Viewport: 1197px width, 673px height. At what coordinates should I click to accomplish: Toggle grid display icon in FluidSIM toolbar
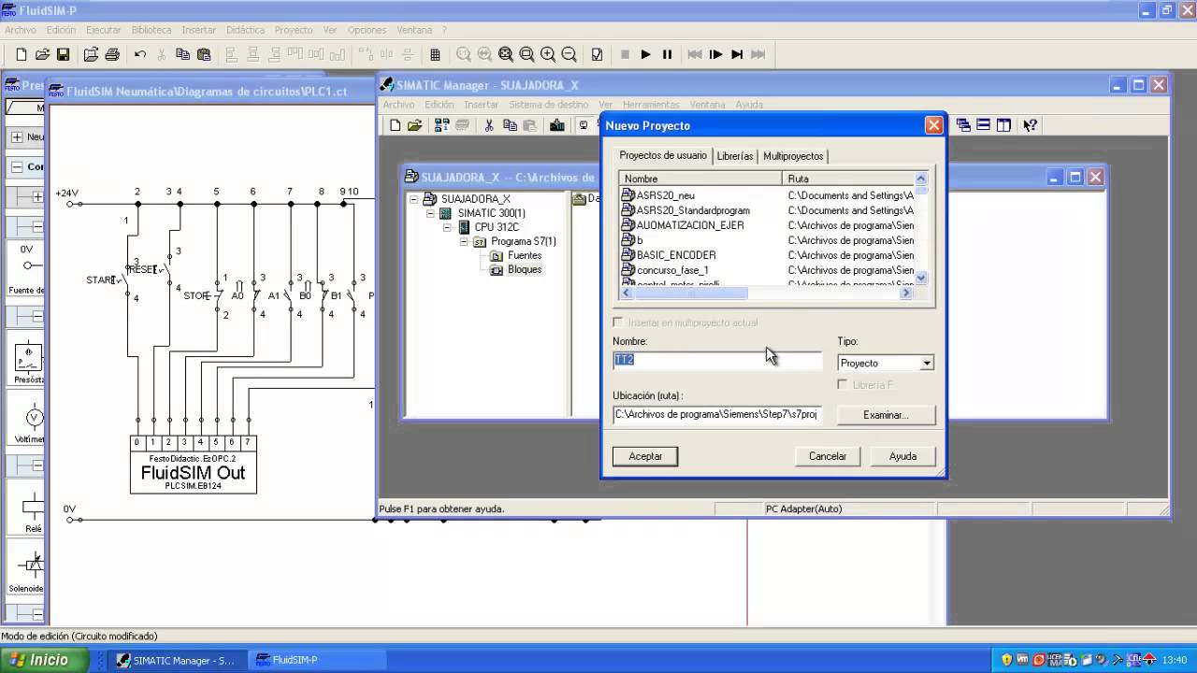435,55
